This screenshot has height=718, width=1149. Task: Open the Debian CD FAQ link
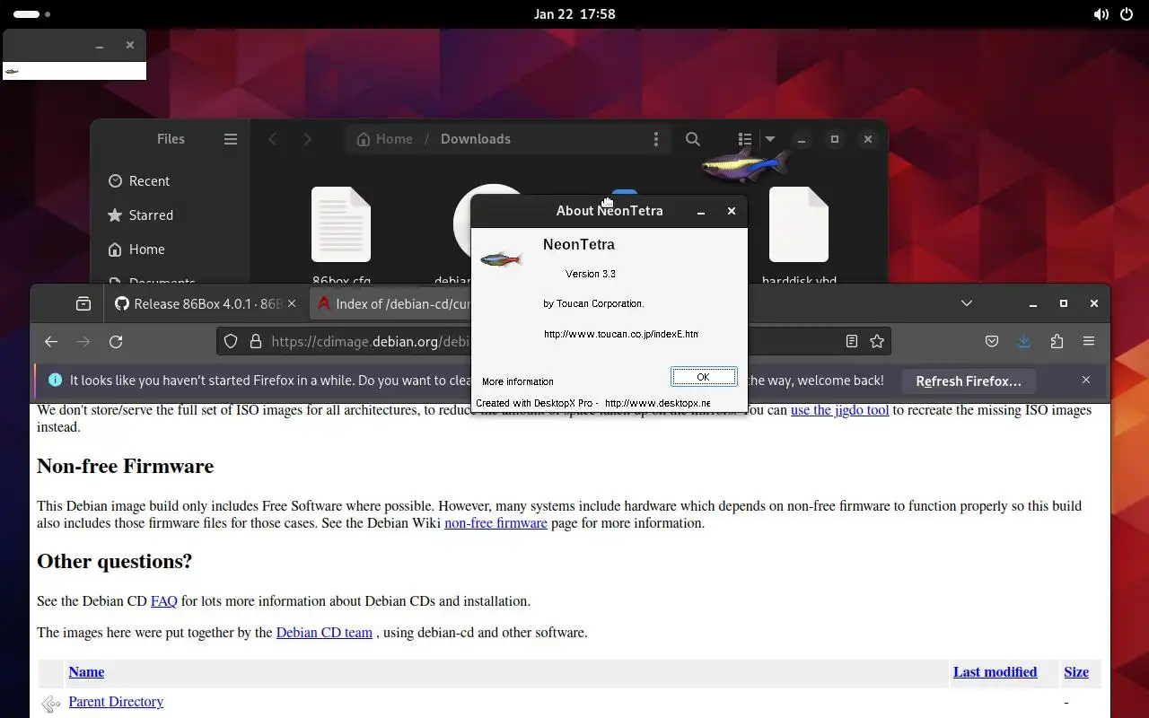point(163,601)
